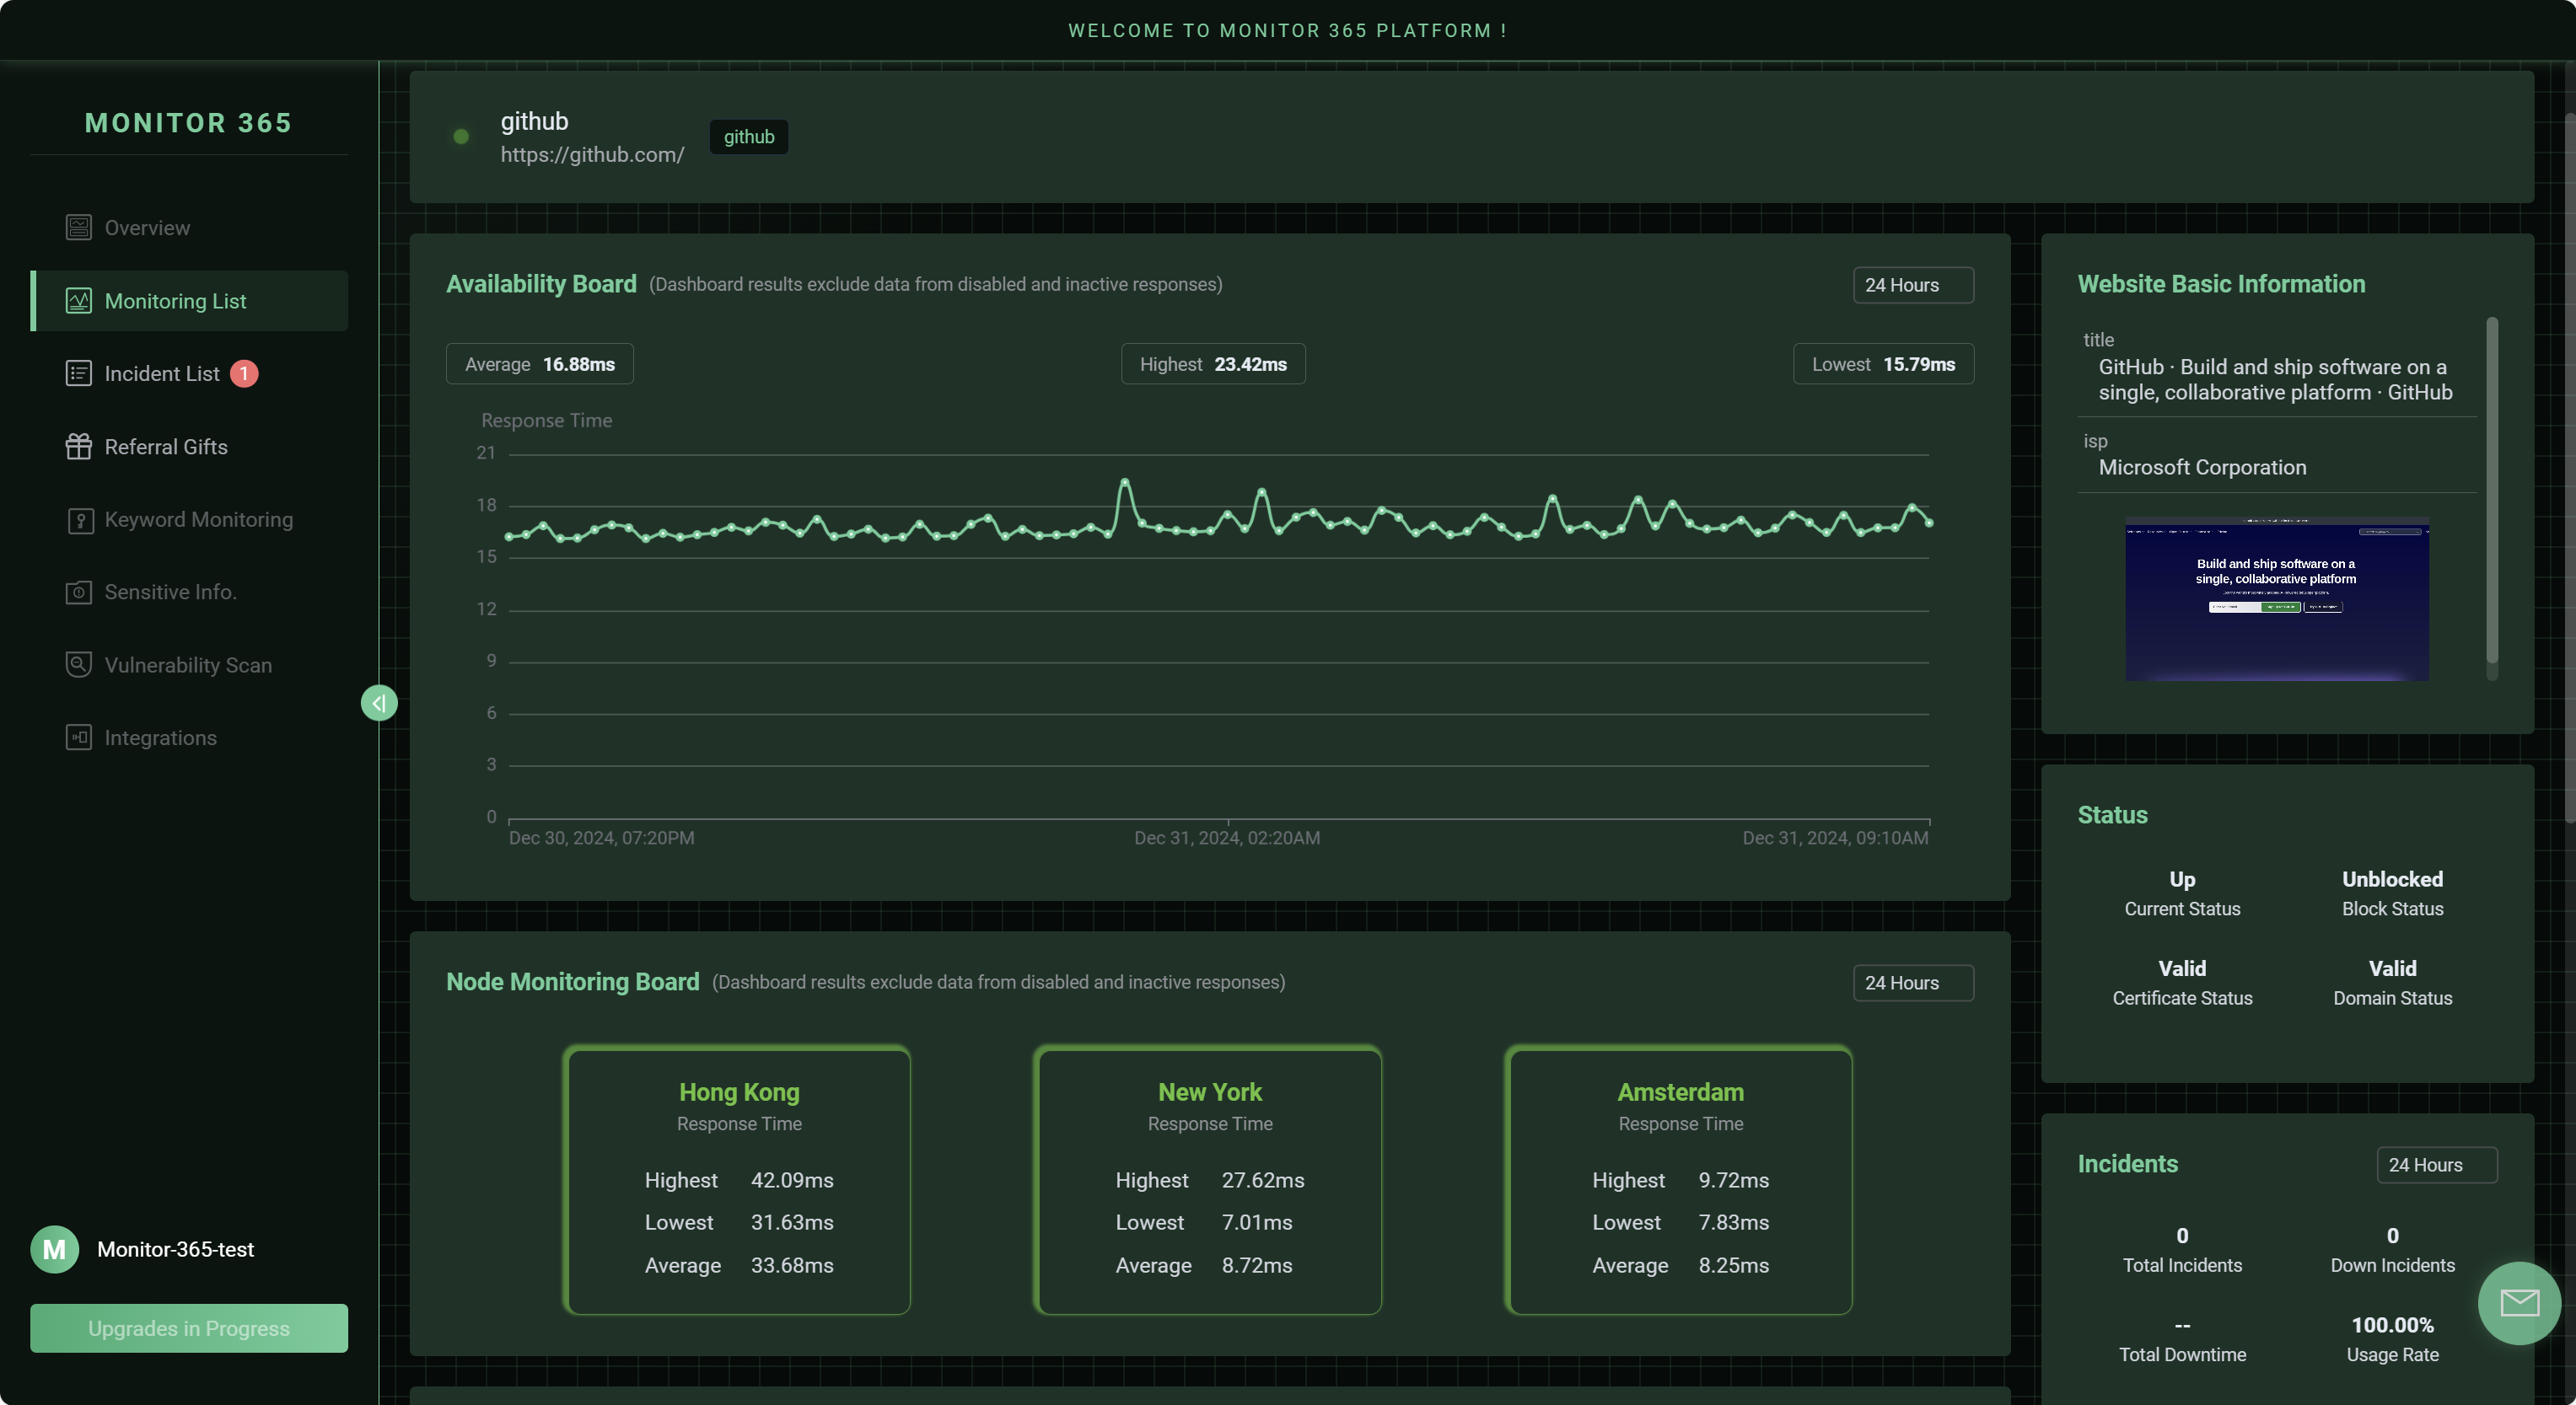Click the Monitor-365-test account name
This screenshot has height=1405, width=2576.
175,1249
